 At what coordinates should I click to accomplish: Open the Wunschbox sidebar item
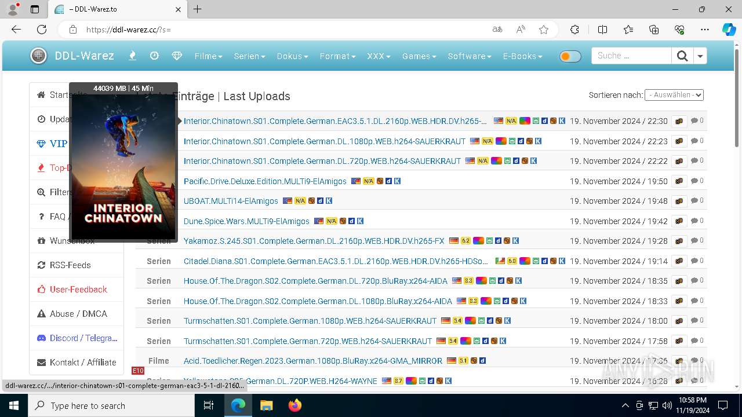click(77, 240)
